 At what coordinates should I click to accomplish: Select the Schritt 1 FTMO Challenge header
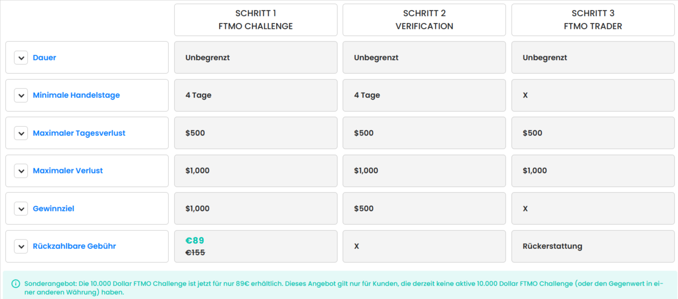[x=256, y=20]
